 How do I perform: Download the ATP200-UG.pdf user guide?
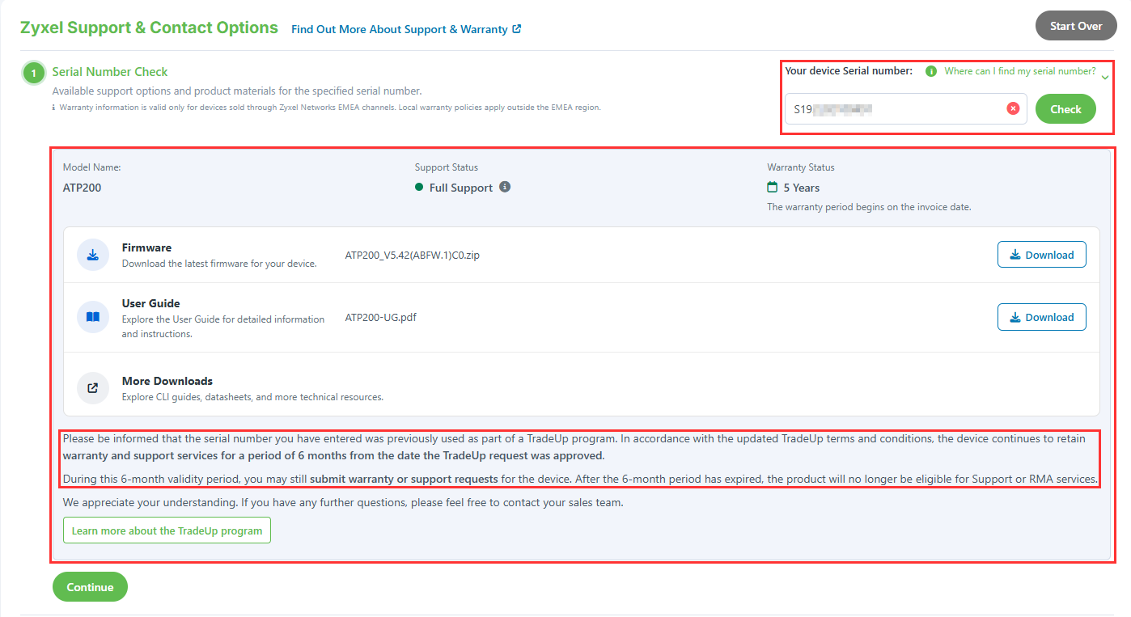1042,317
